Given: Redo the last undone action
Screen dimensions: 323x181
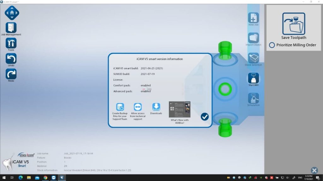Looking at the screenshot, I should [x=11, y=74].
